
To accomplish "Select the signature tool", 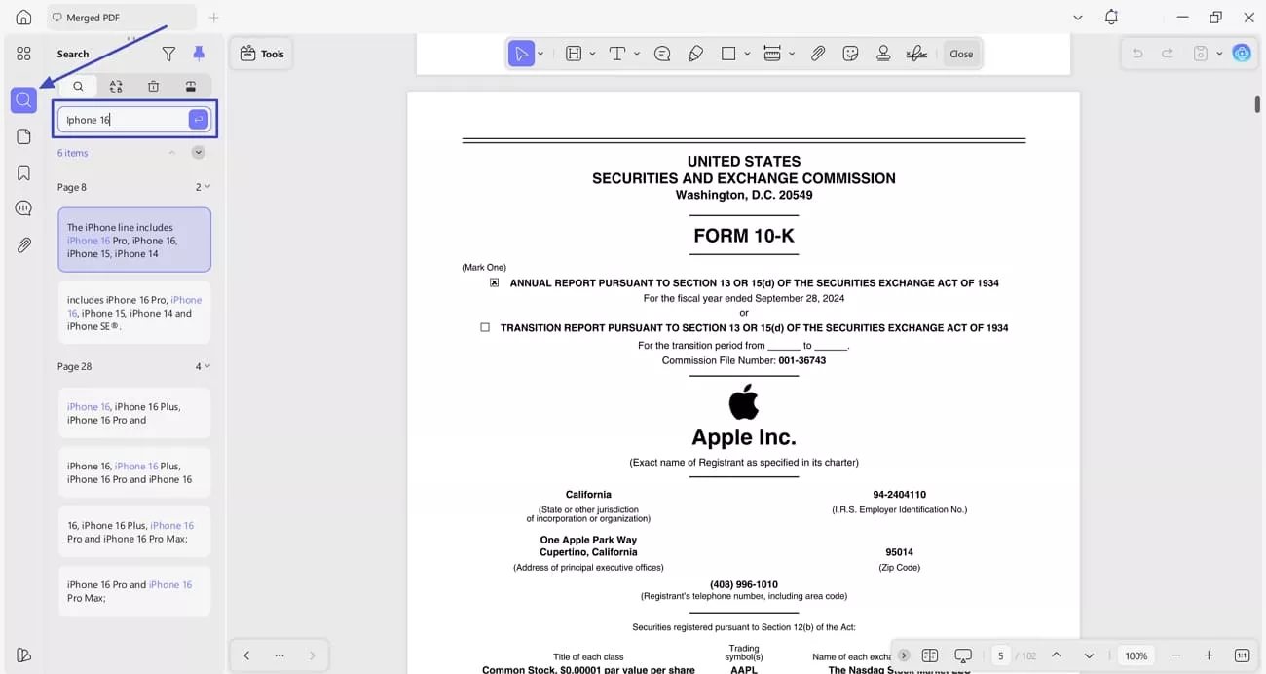I will pyautogui.click(x=916, y=54).
